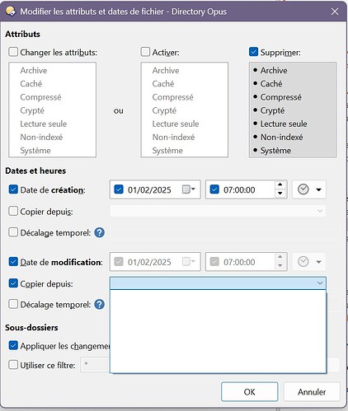Click the modification date clock icon

pos(303,262)
